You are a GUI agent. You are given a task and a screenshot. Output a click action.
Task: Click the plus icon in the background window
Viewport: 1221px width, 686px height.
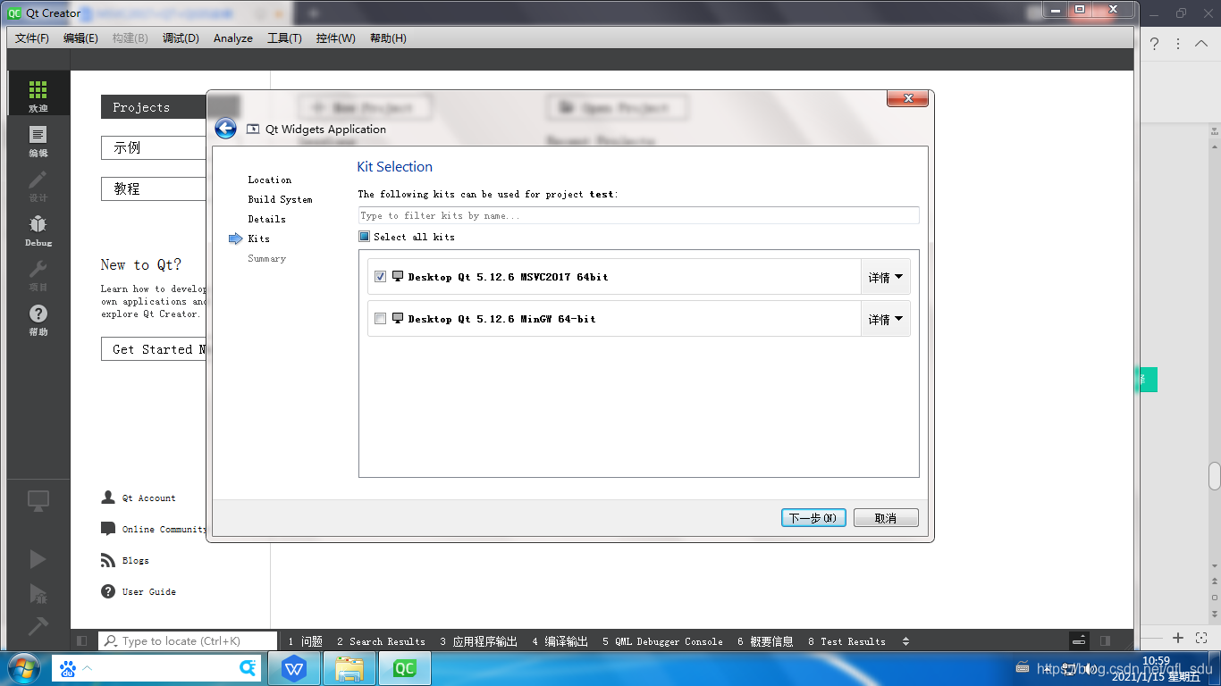[x=1178, y=638]
